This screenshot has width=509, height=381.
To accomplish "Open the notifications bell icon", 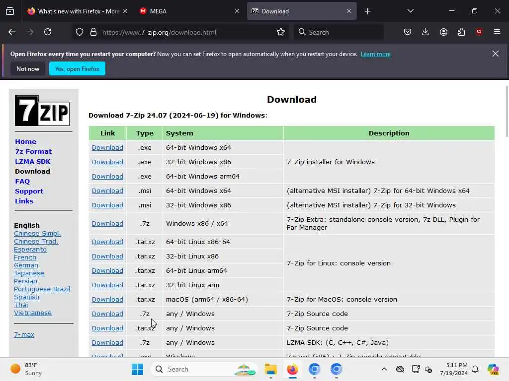I will [475, 369].
